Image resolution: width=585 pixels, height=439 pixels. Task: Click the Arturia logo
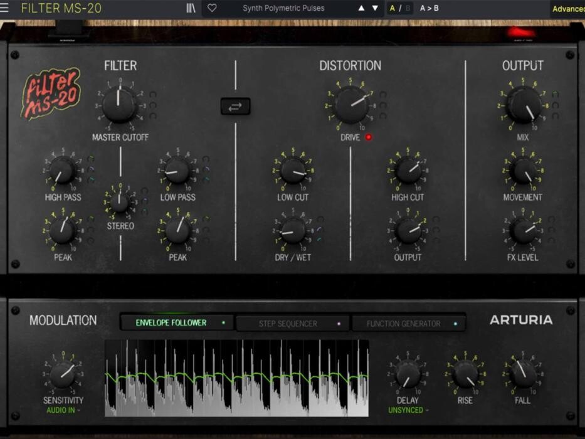point(520,320)
